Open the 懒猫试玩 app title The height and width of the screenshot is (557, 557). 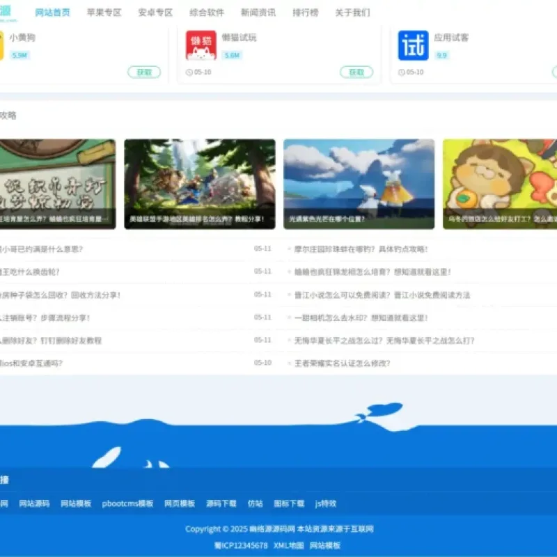tap(239, 38)
